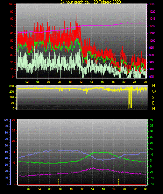This screenshot has height=194, width=163.
Task: Select green temperature axis value -15
Action: (152, 184)
